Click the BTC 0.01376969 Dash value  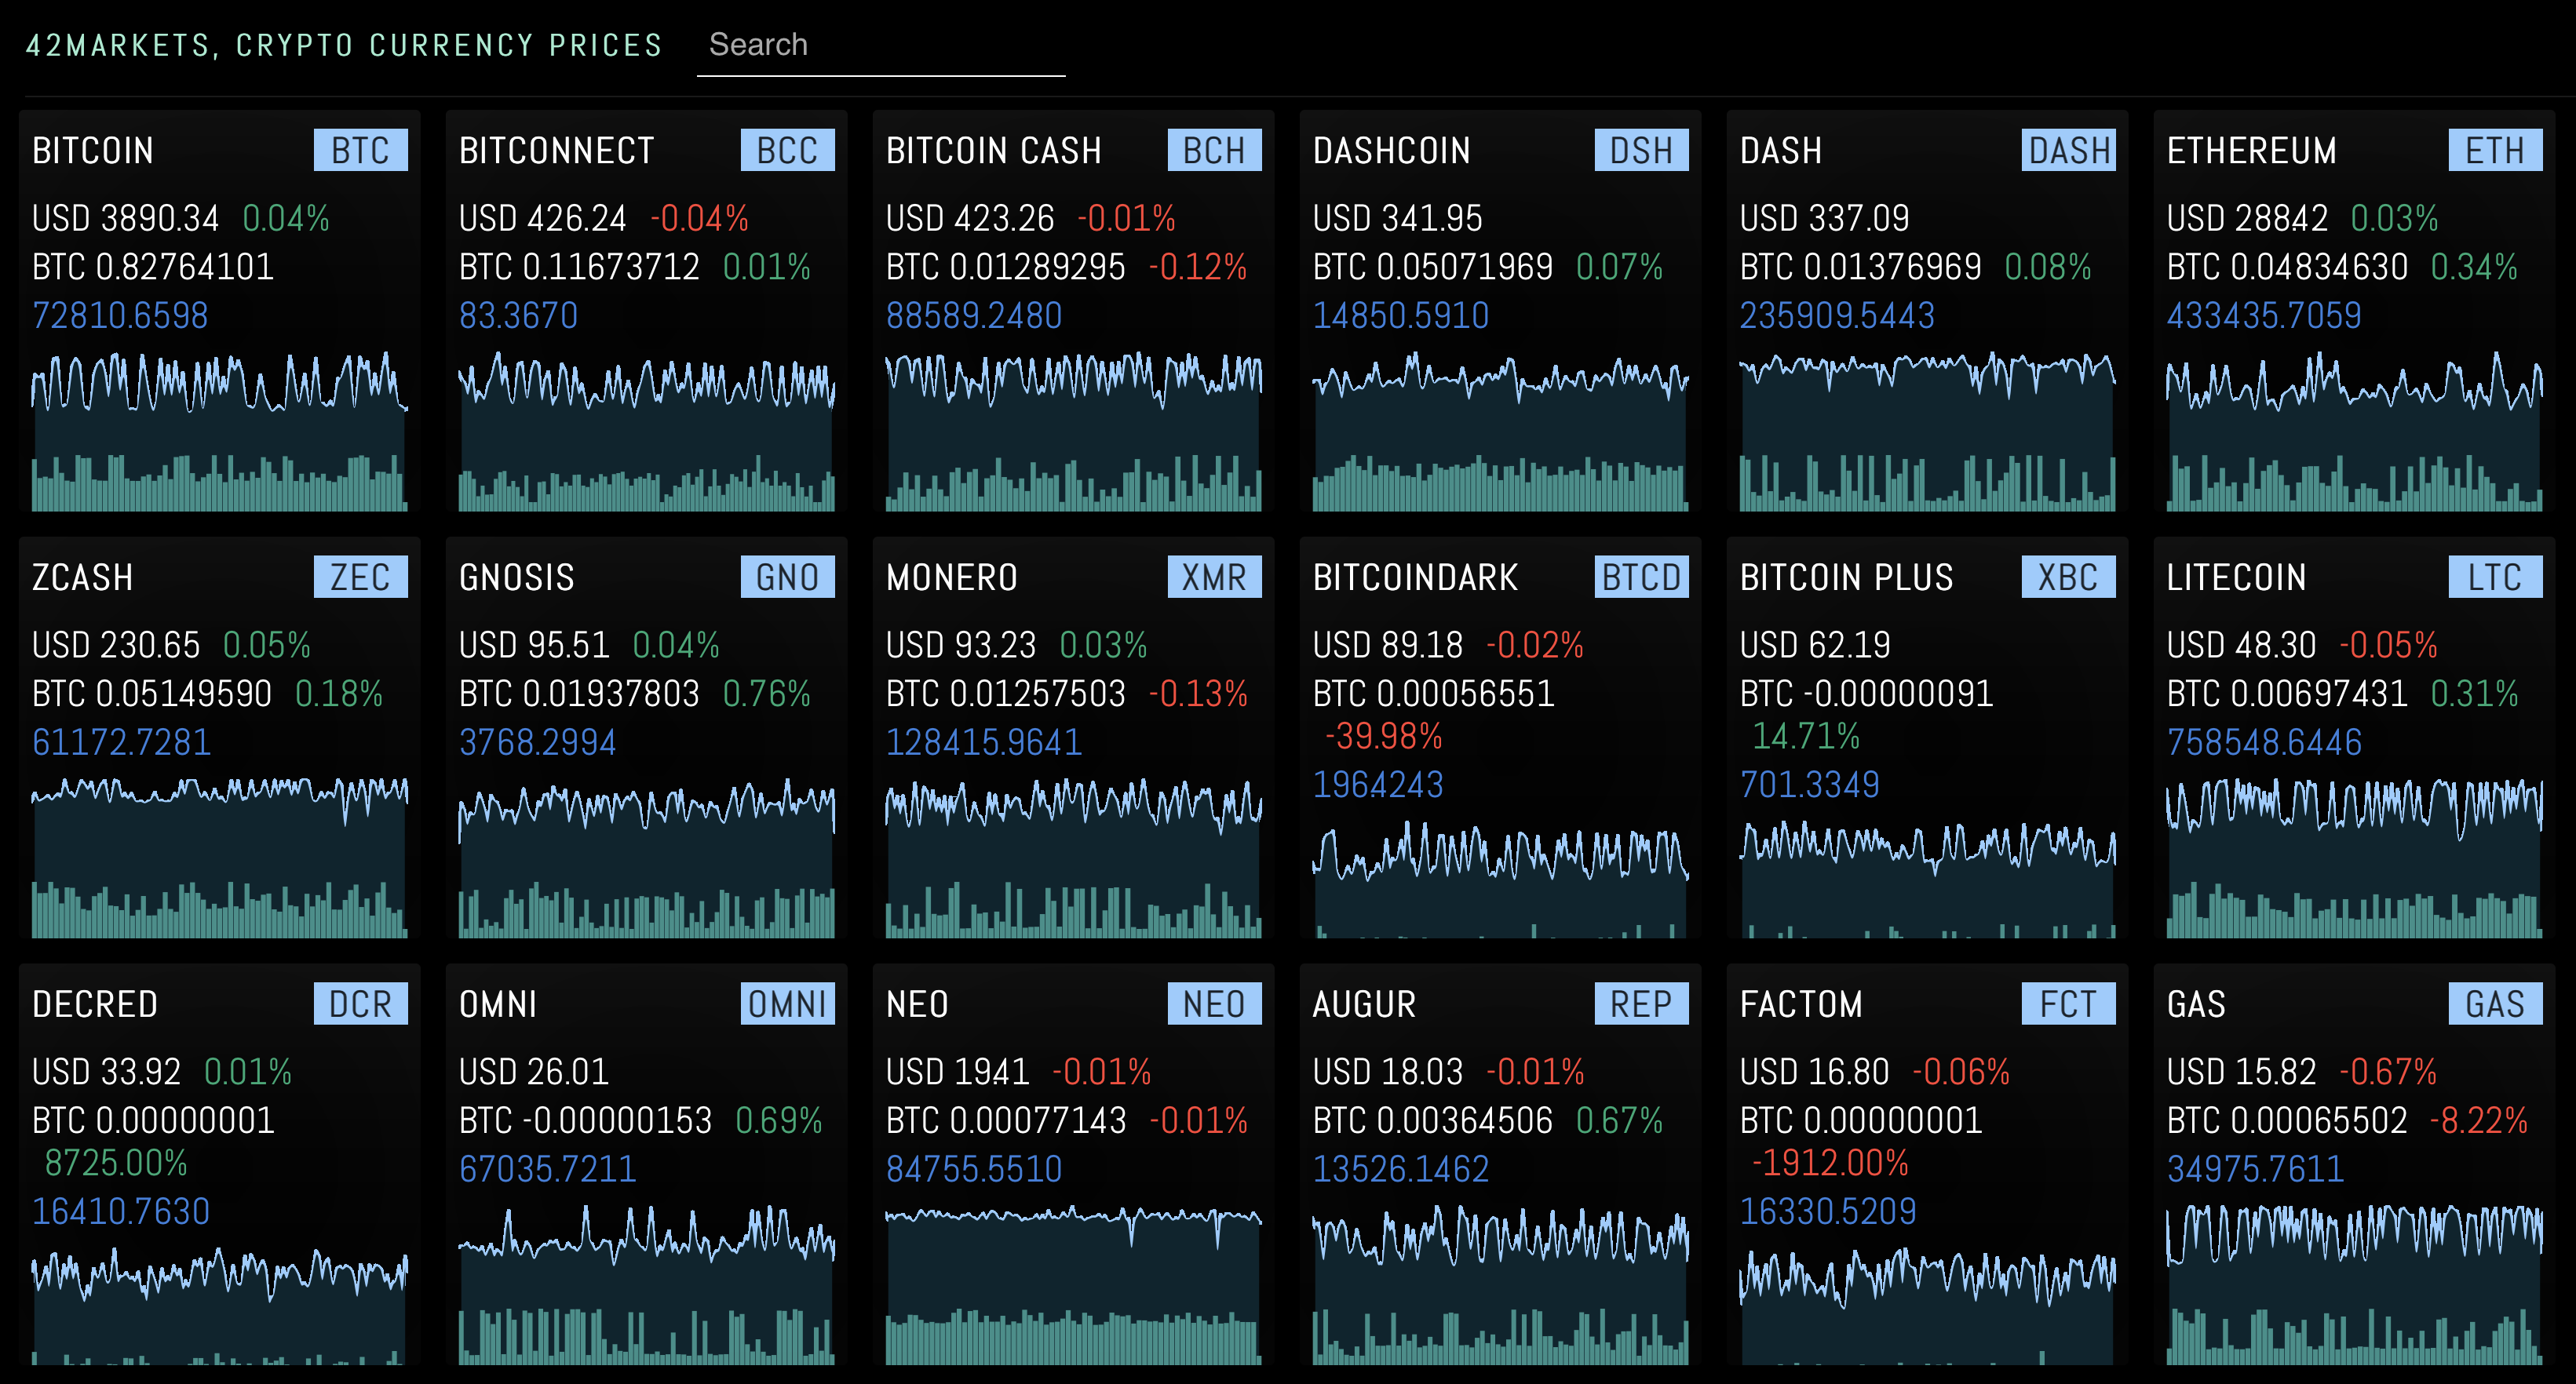[1860, 267]
